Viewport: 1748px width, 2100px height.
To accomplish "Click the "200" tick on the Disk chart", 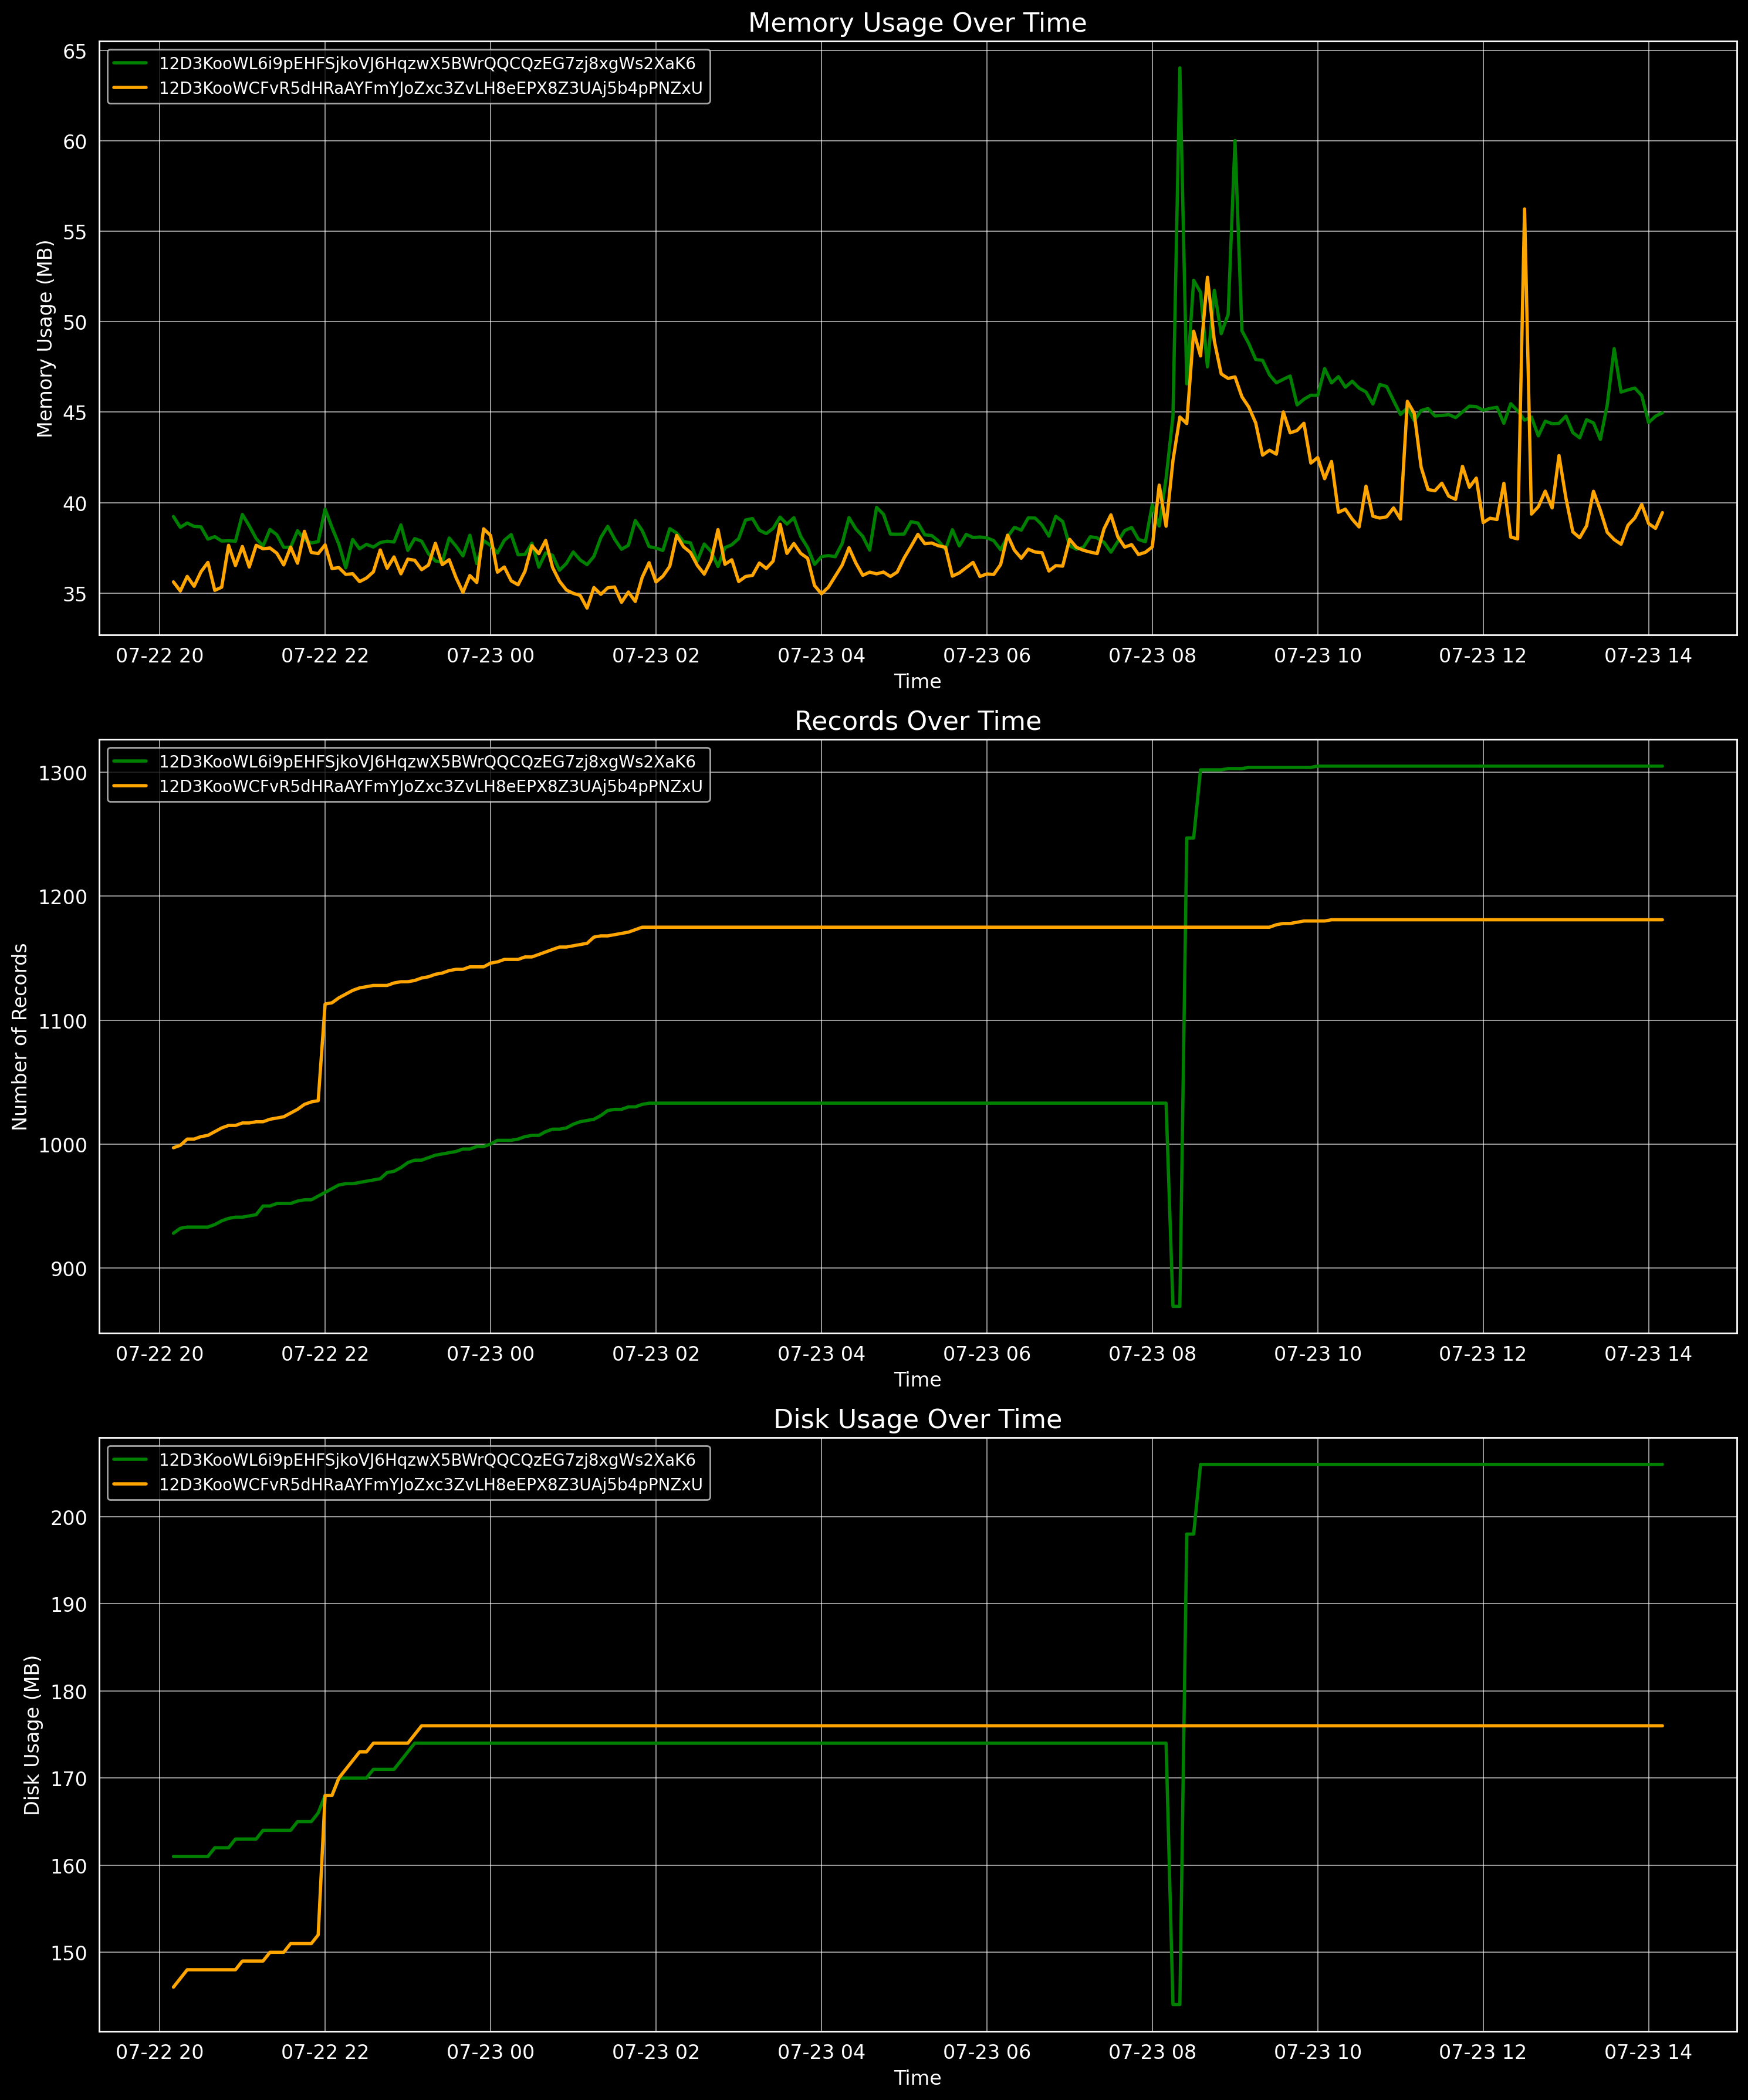I will point(69,1517).
